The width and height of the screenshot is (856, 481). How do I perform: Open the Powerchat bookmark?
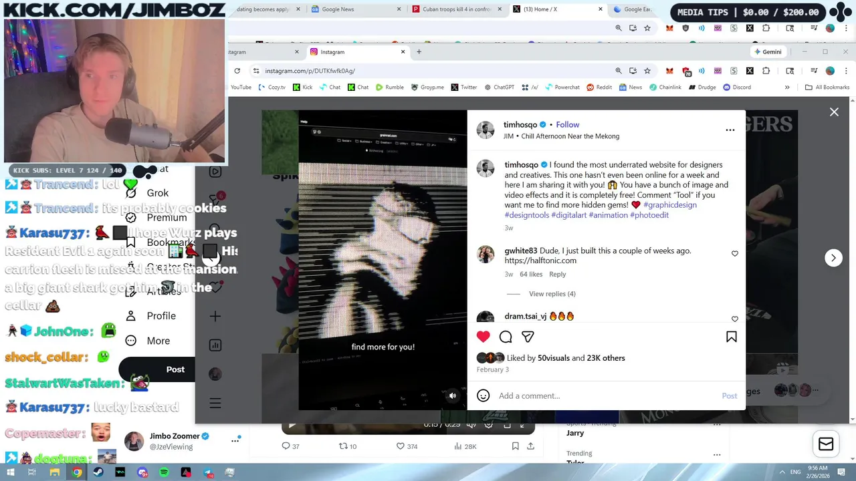click(x=562, y=87)
